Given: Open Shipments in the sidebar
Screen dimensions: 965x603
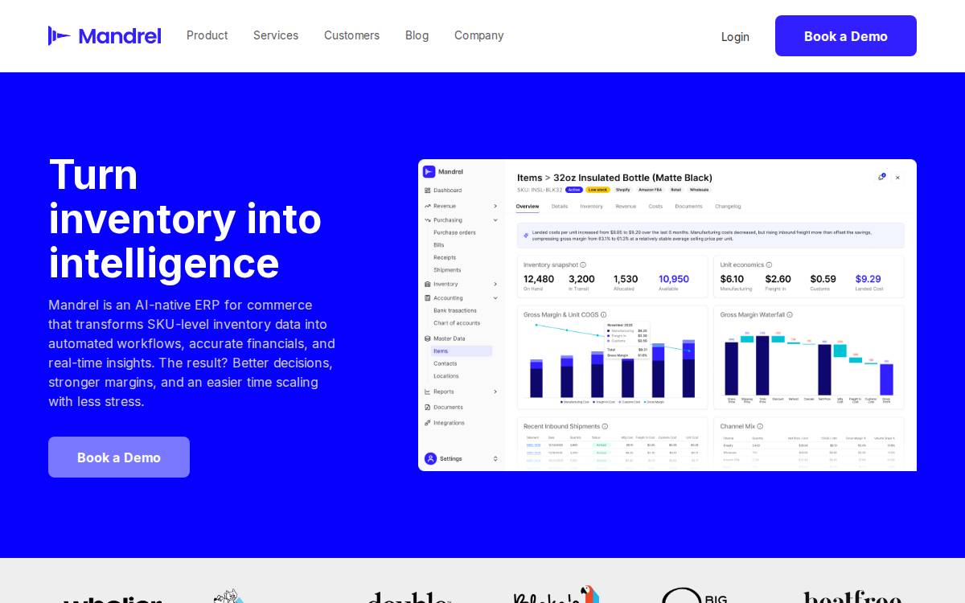Looking at the screenshot, I should (447, 270).
